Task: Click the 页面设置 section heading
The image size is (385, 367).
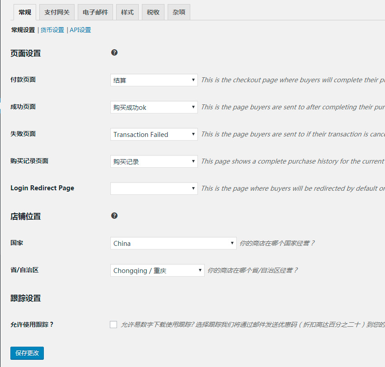Action: (x=26, y=53)
